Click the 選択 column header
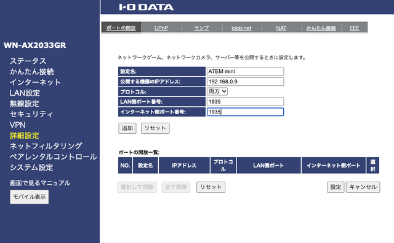The width and height of the screenshot is (394, 243). point(372,165)
